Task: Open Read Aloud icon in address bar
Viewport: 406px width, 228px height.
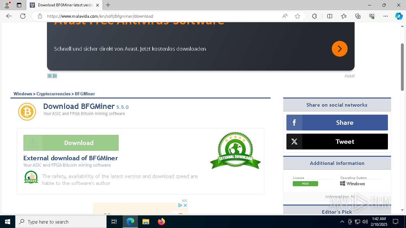Action: [x=285, y=16]
